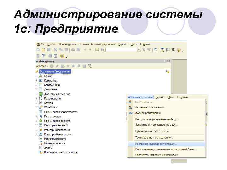Image resolution: width=227 pixels, height=170 pixels.
Task: Open the Файл menu
Action: pyautogui.click(x=40, y=44)
